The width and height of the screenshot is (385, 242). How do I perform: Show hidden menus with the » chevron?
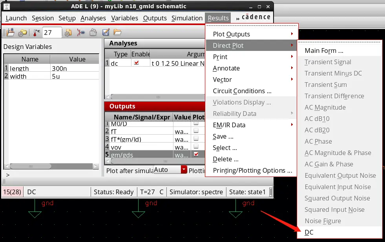pos(238,19)
